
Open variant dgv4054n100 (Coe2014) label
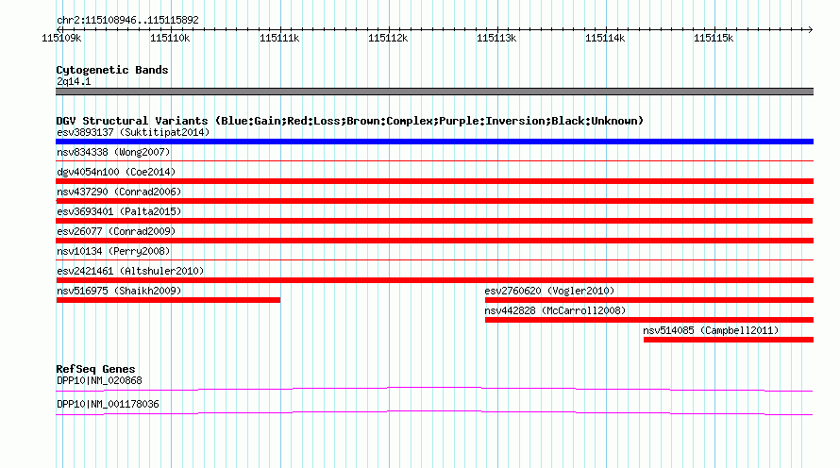click(116, 172)
